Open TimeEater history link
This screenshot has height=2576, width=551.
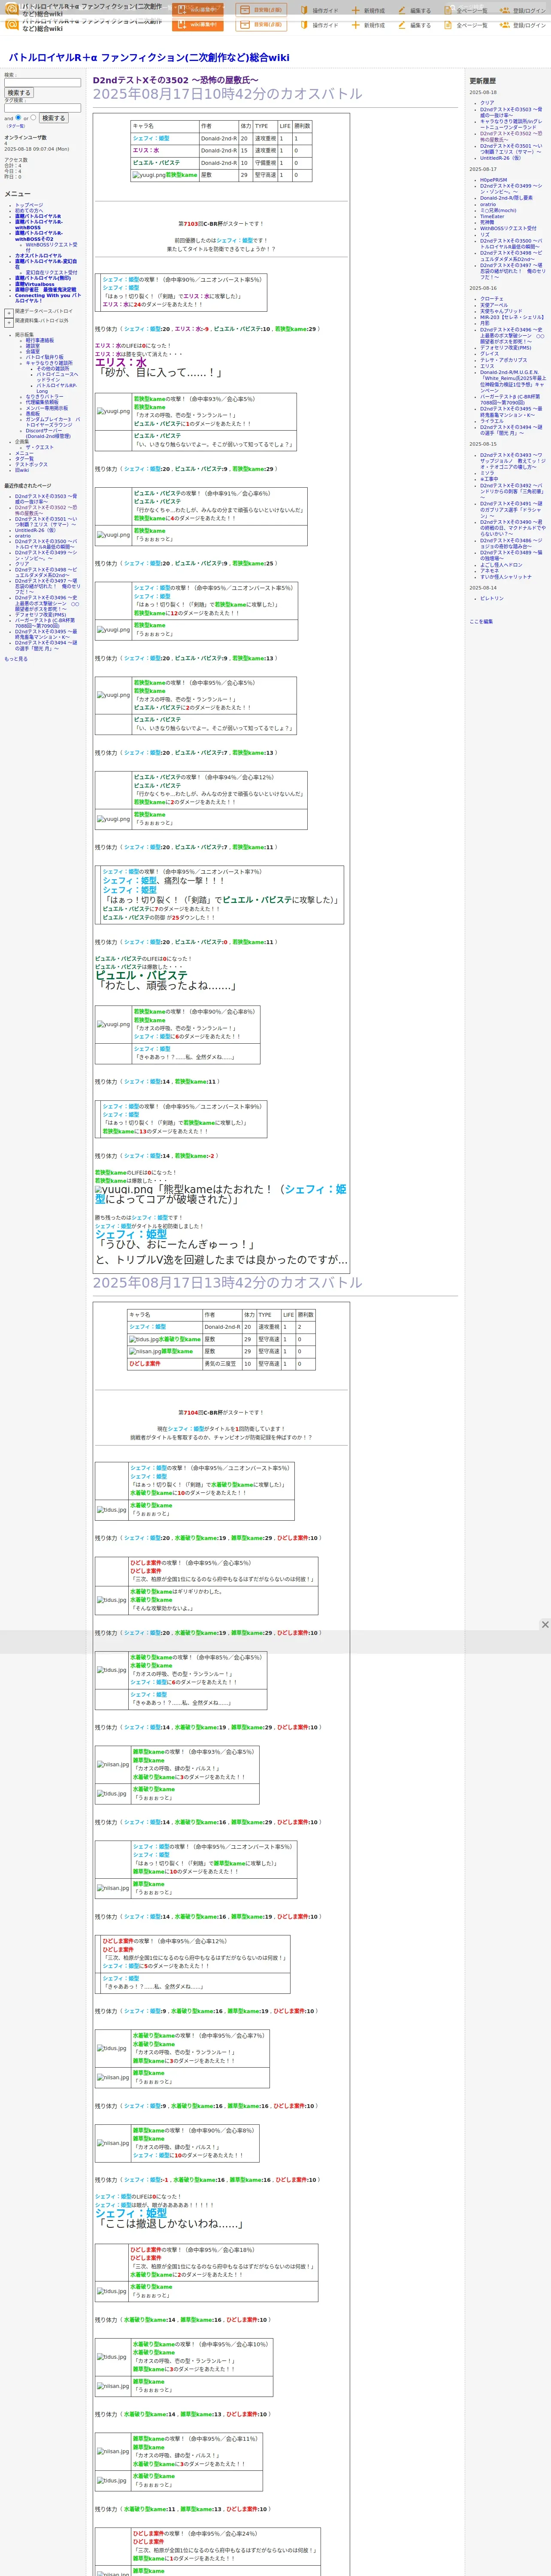[x=492, y=216]
